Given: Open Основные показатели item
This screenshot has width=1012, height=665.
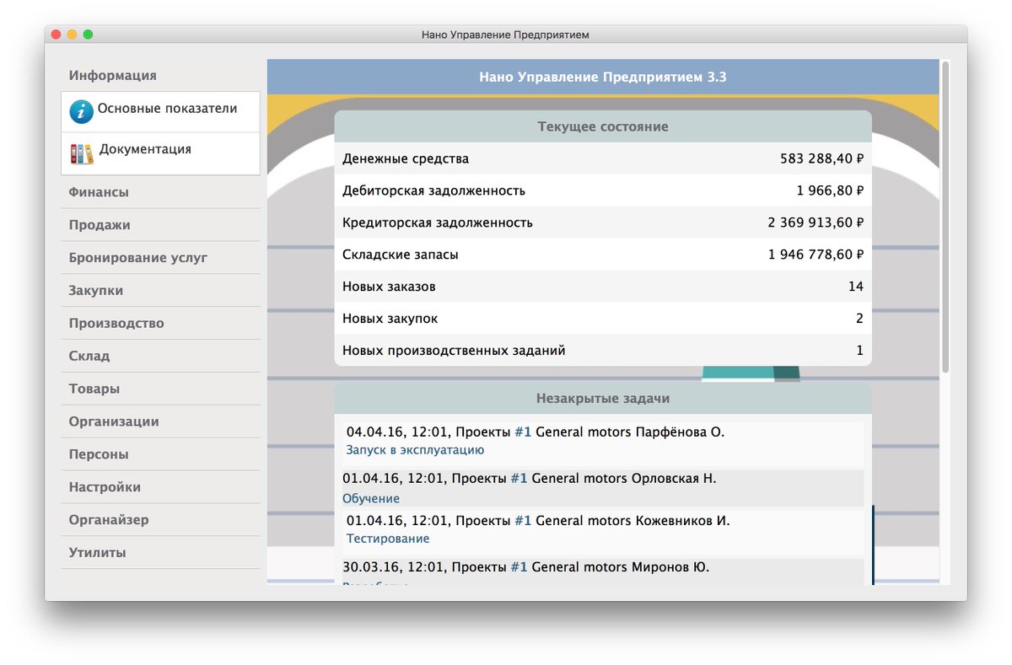Looking at the screenshot, I should coord(160,112).
